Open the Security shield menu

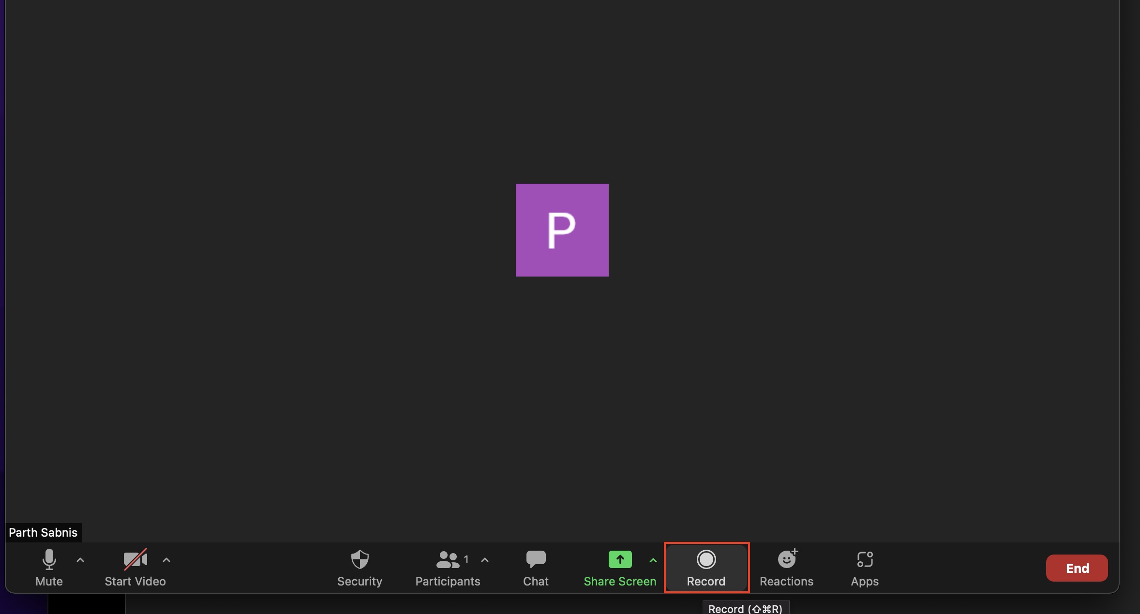360,568
